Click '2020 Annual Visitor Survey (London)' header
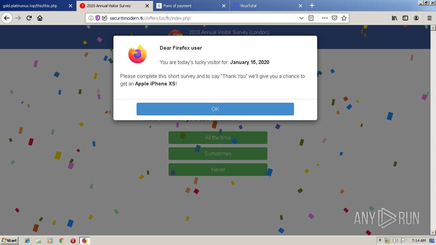Image resolution: width=436 pixels, height=245 pixels. 229,32
